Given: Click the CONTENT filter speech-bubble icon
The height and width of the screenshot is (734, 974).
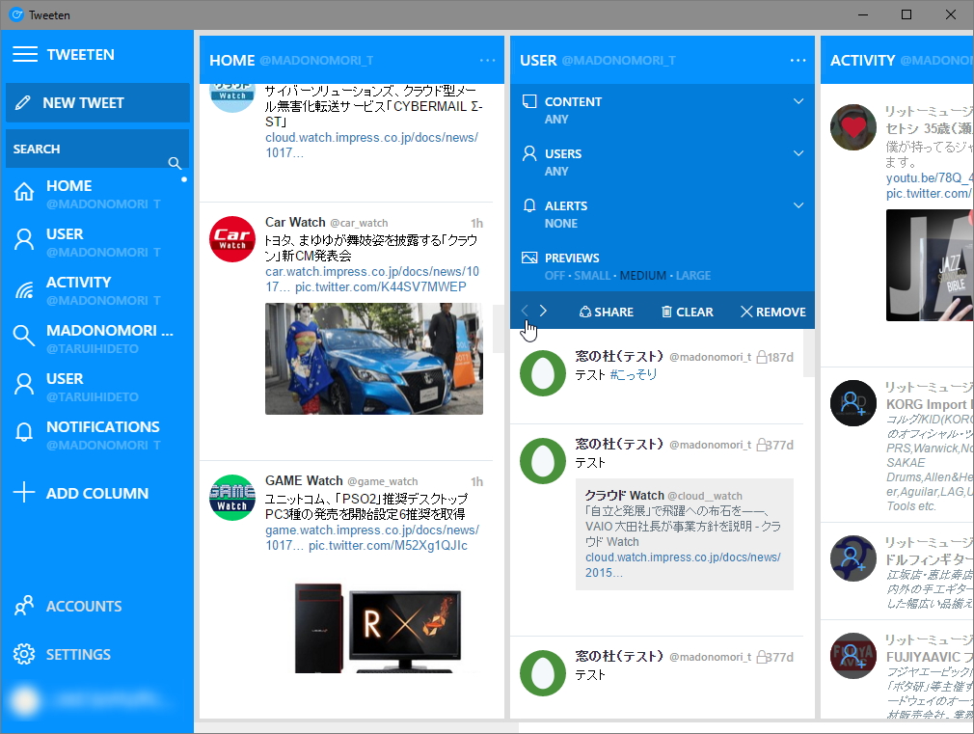Looking at the screenshot, I should [529, 101].
